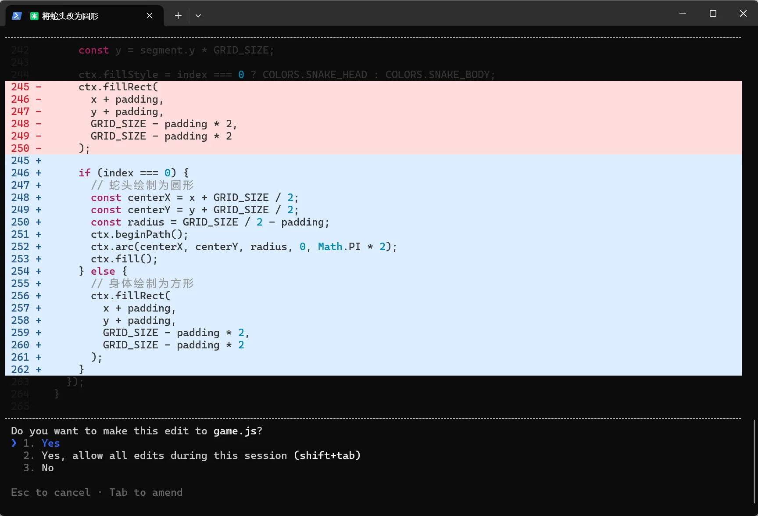Click the comment '// 身体绘制为方形'
The image size is (758, 516).
click(x=142, y=283)
